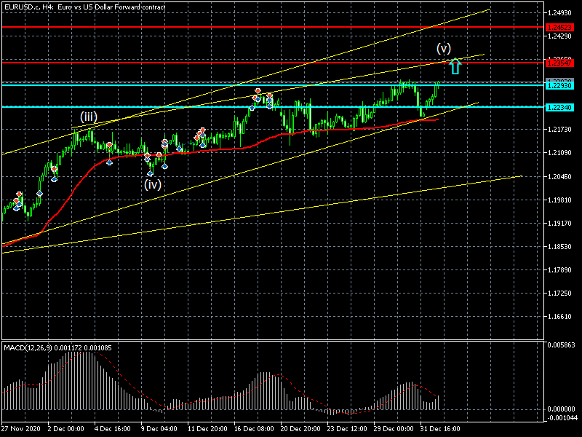Click the MACD 0.005863 scale value
Image resolution: width=582 pixels, height=437 pixels.
[562, 345]
